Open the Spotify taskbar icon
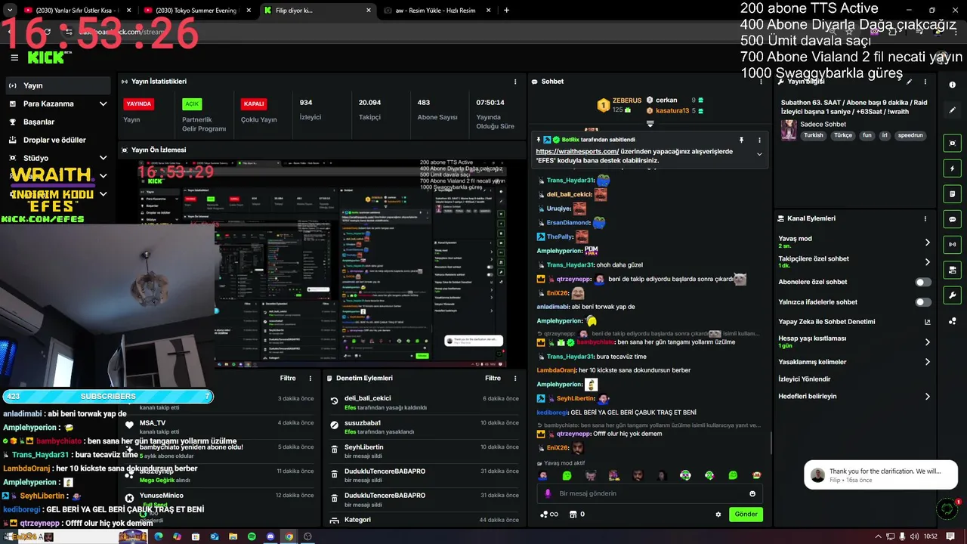The image size is (967, 544). click(252, 536)
